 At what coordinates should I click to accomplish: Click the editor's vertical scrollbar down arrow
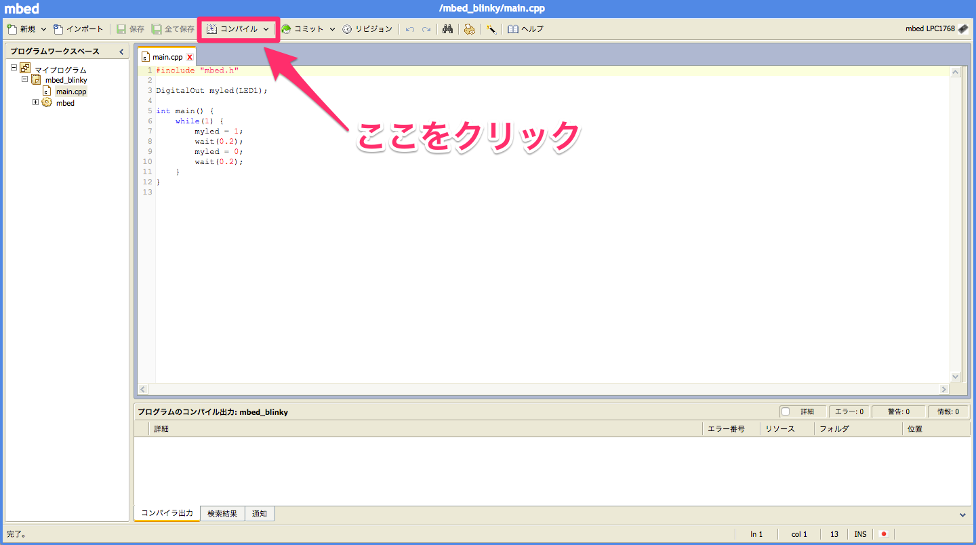click(x=956, y=376)
